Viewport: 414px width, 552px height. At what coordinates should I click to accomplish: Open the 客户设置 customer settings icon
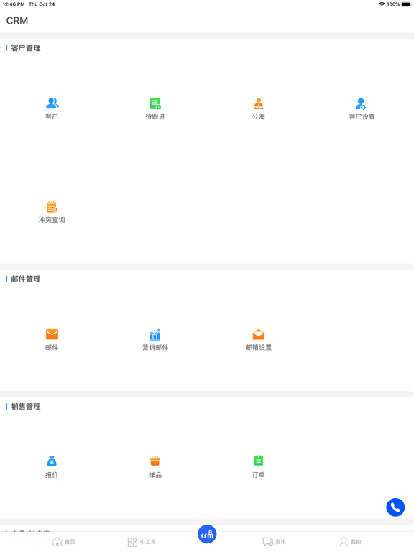[361, 103]
